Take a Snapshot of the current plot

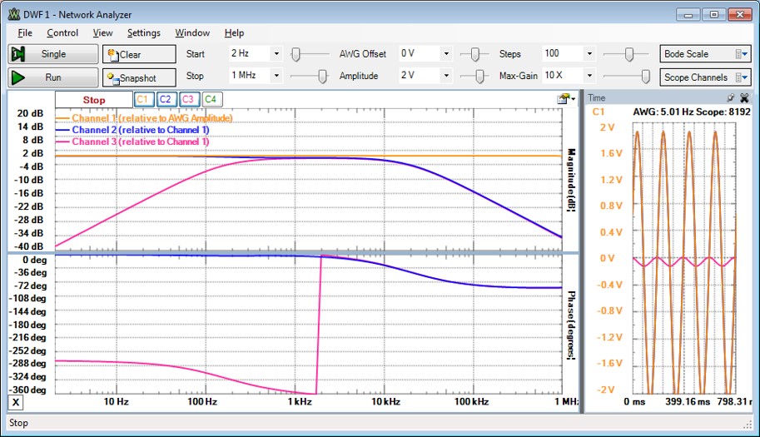coord(139,77)
